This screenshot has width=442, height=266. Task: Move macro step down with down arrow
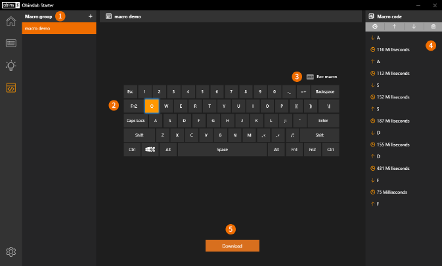tap(413, 27)
